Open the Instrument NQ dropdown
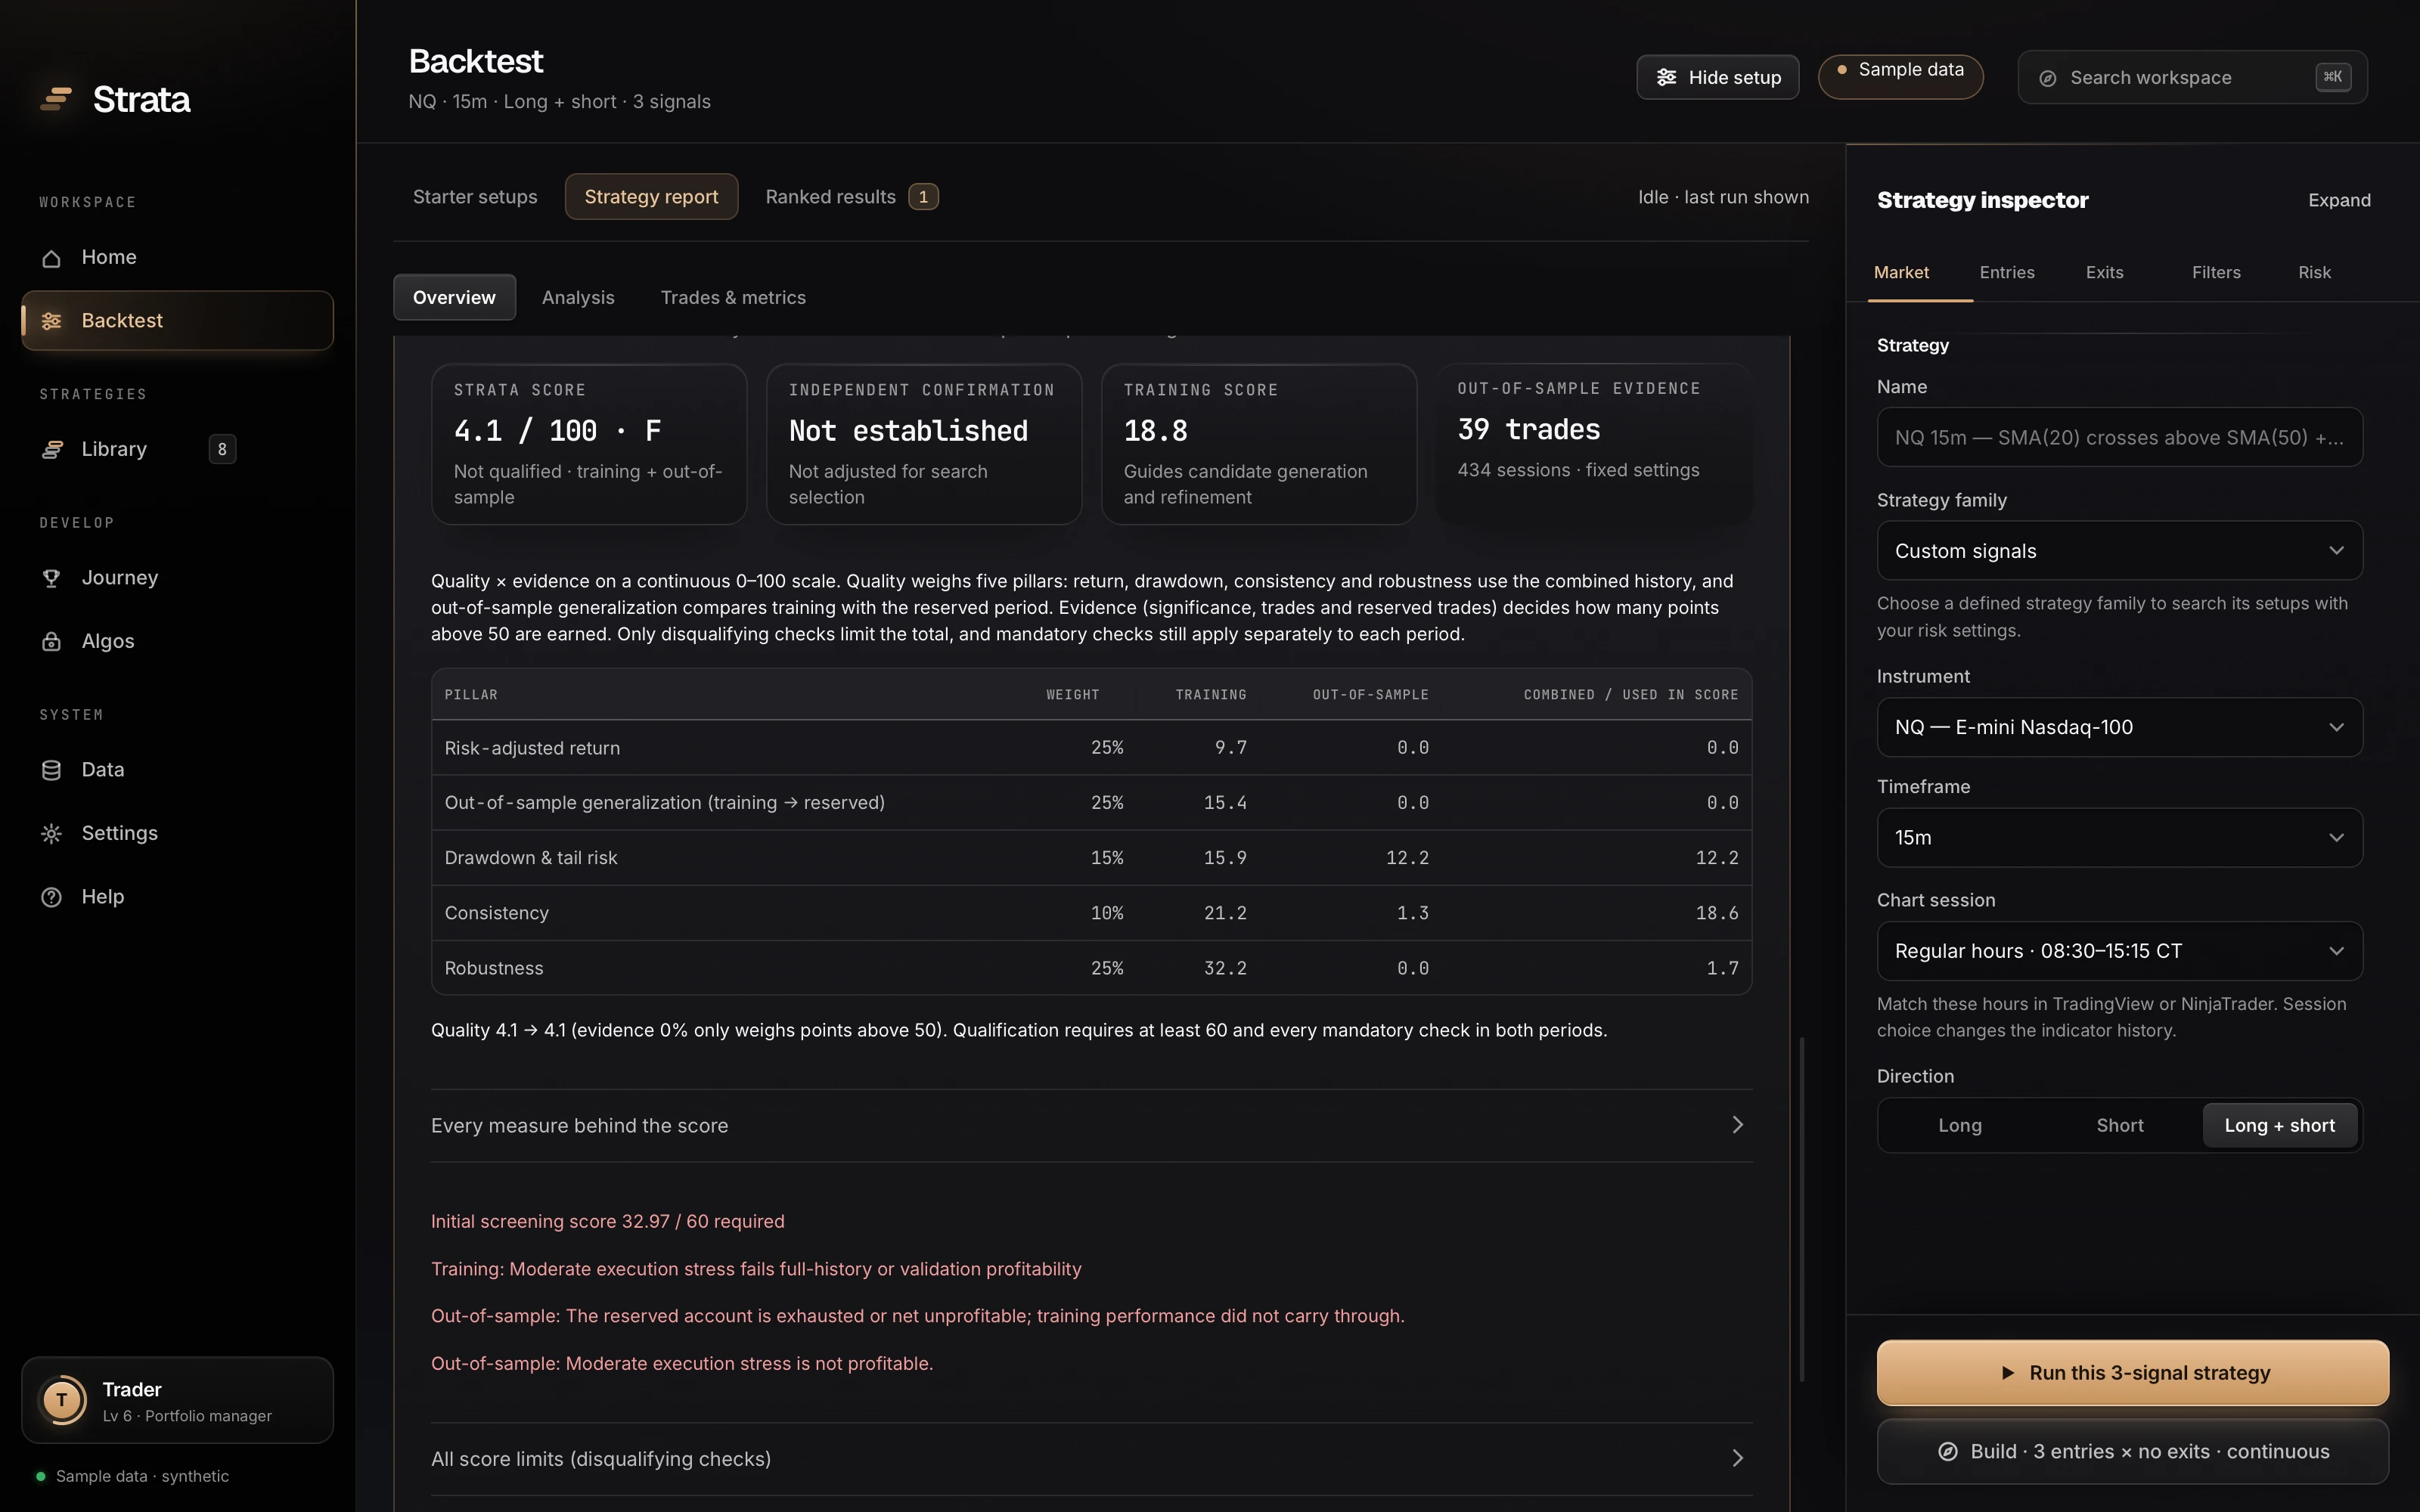The width and height of the screenshot is (2420, 1512). point(2119,728)
